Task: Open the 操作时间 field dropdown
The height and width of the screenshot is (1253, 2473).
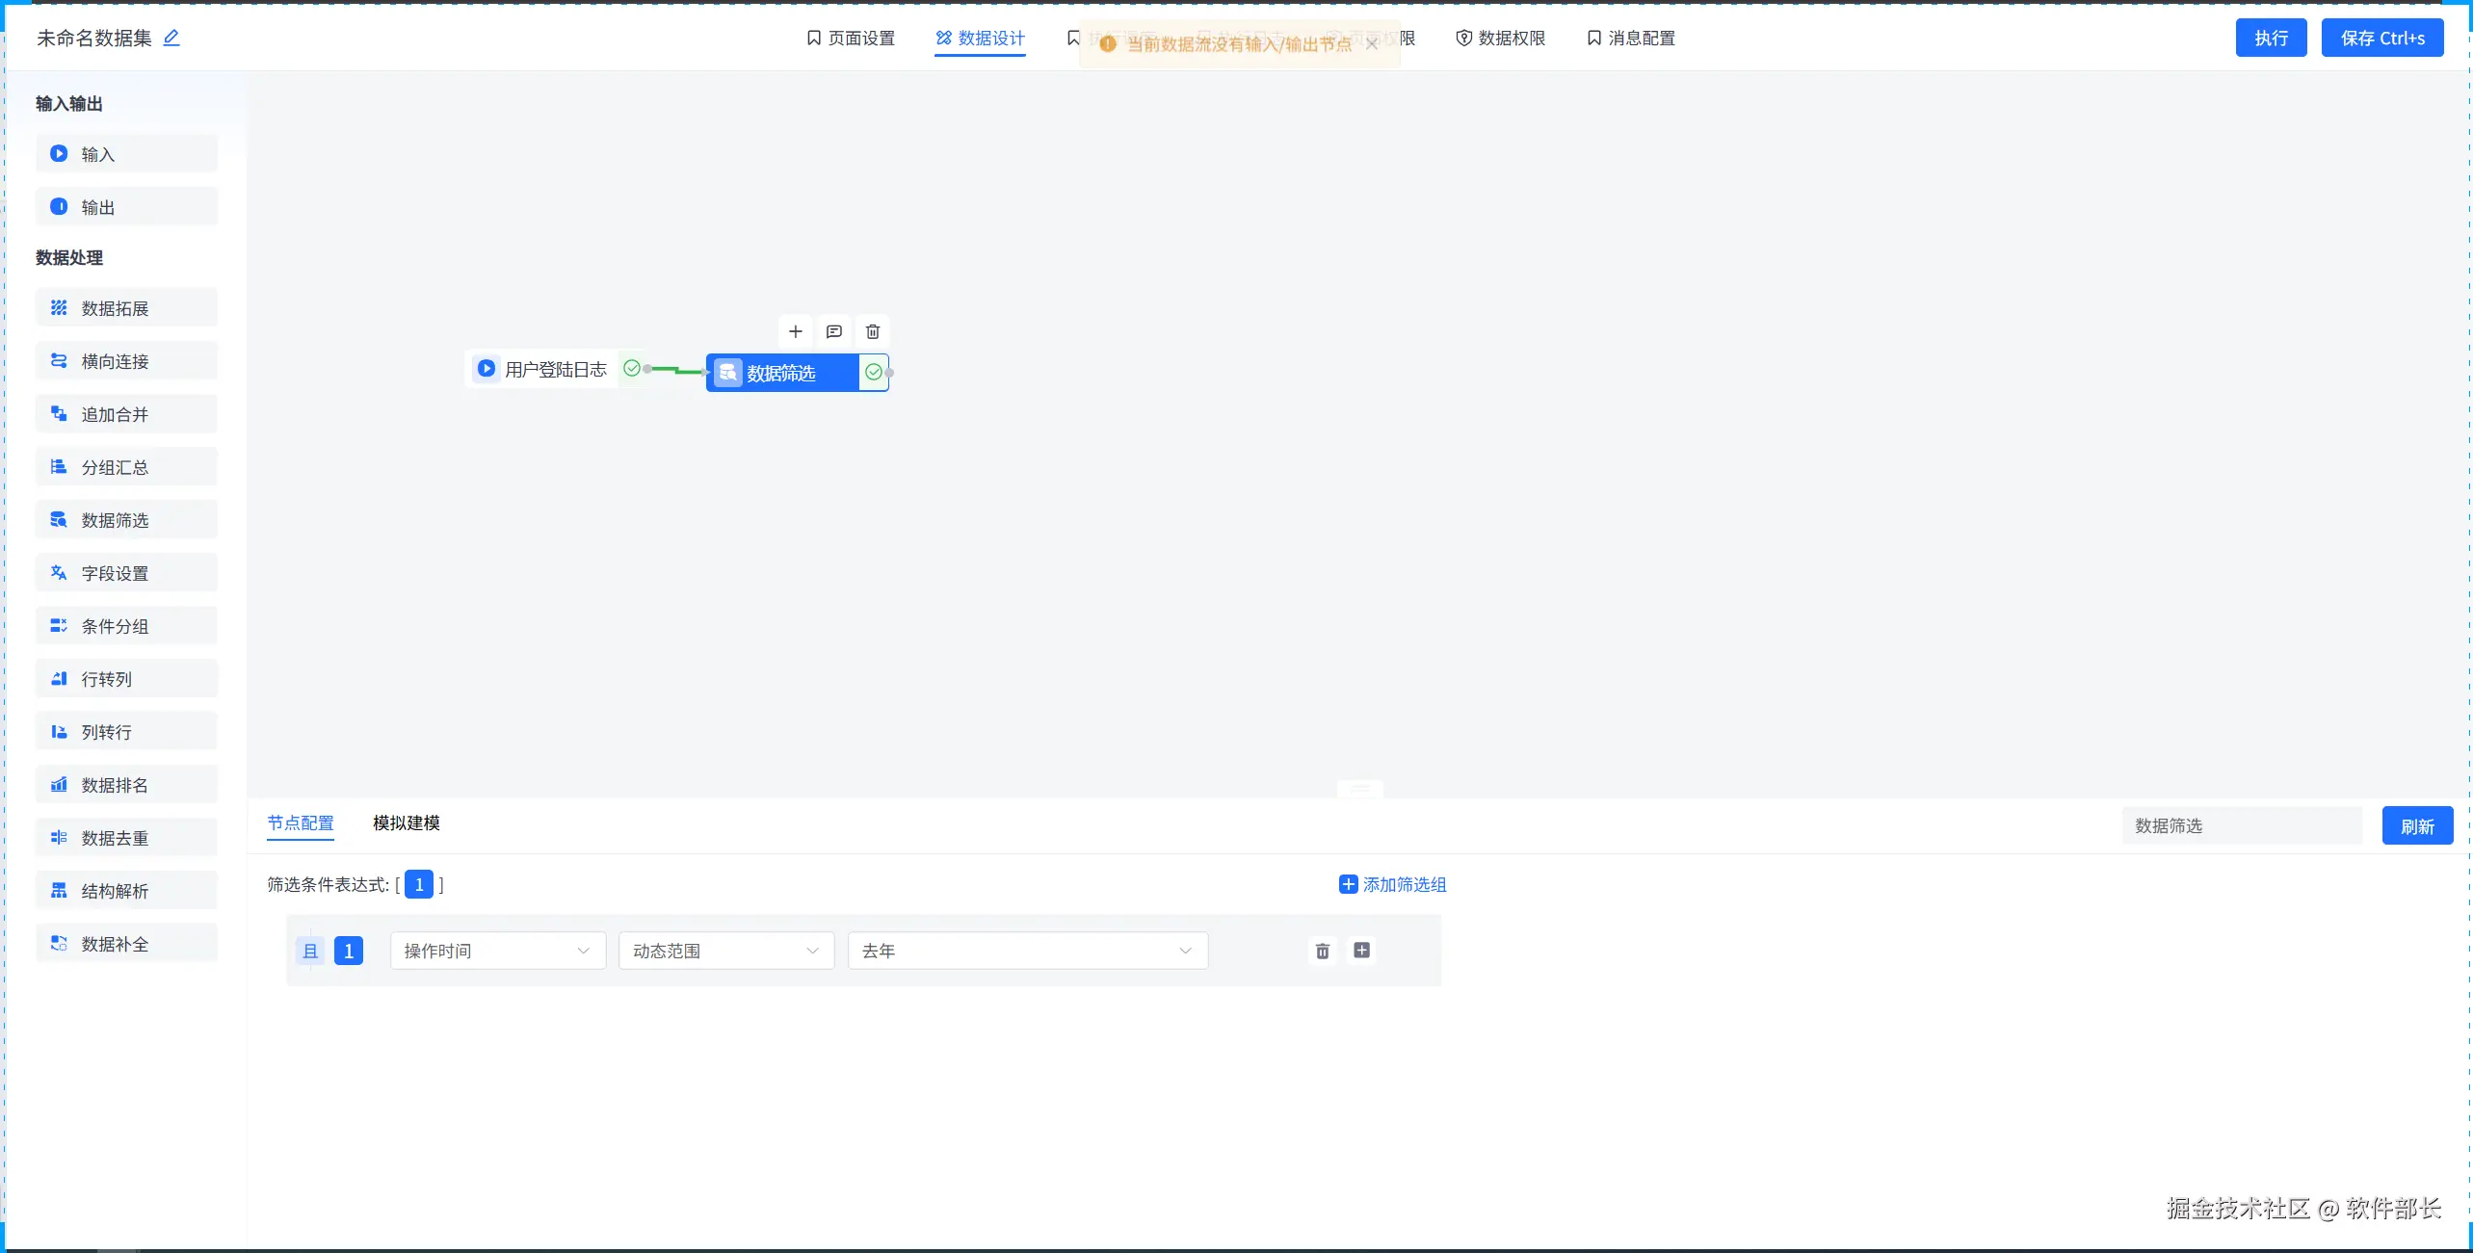Action: point(497,952)
